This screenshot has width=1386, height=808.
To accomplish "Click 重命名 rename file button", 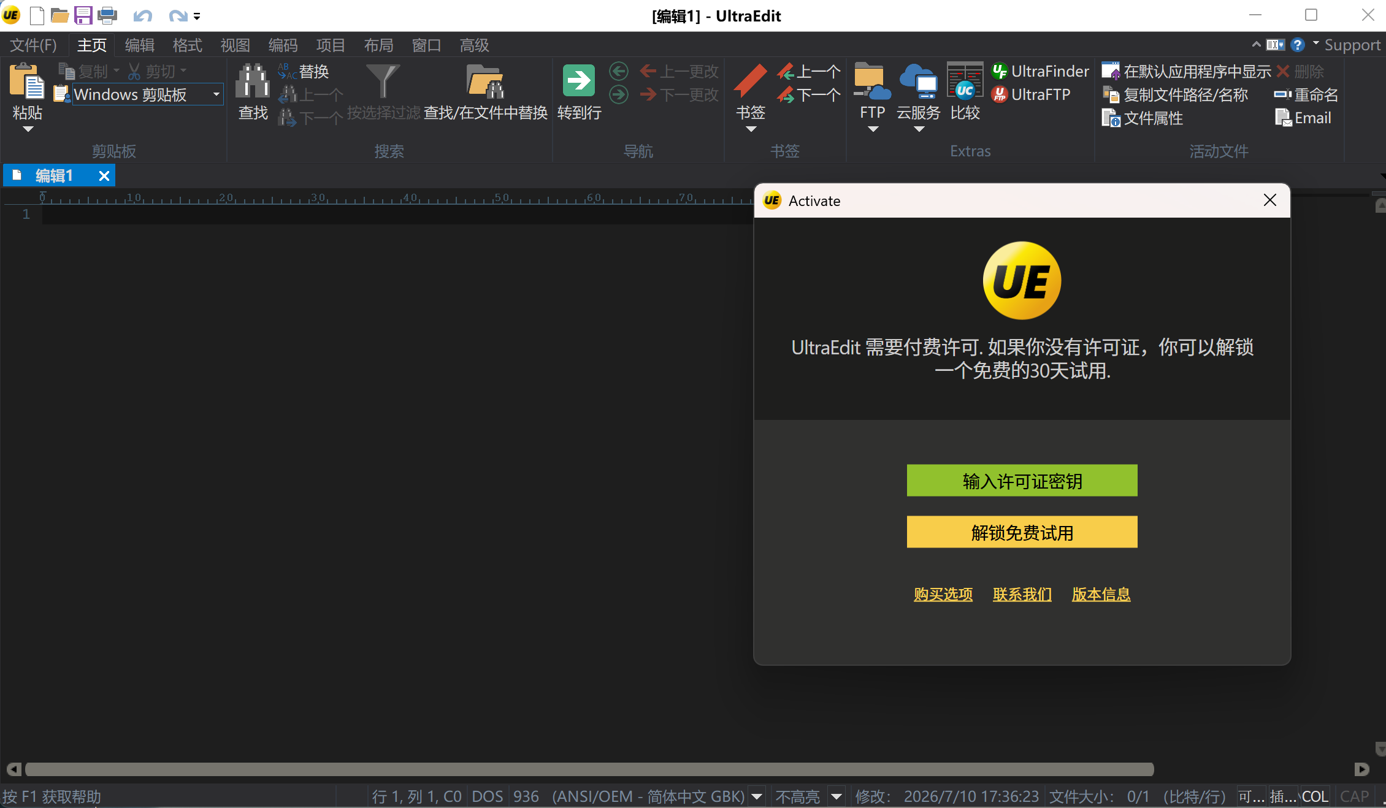I will [1306, 95].
